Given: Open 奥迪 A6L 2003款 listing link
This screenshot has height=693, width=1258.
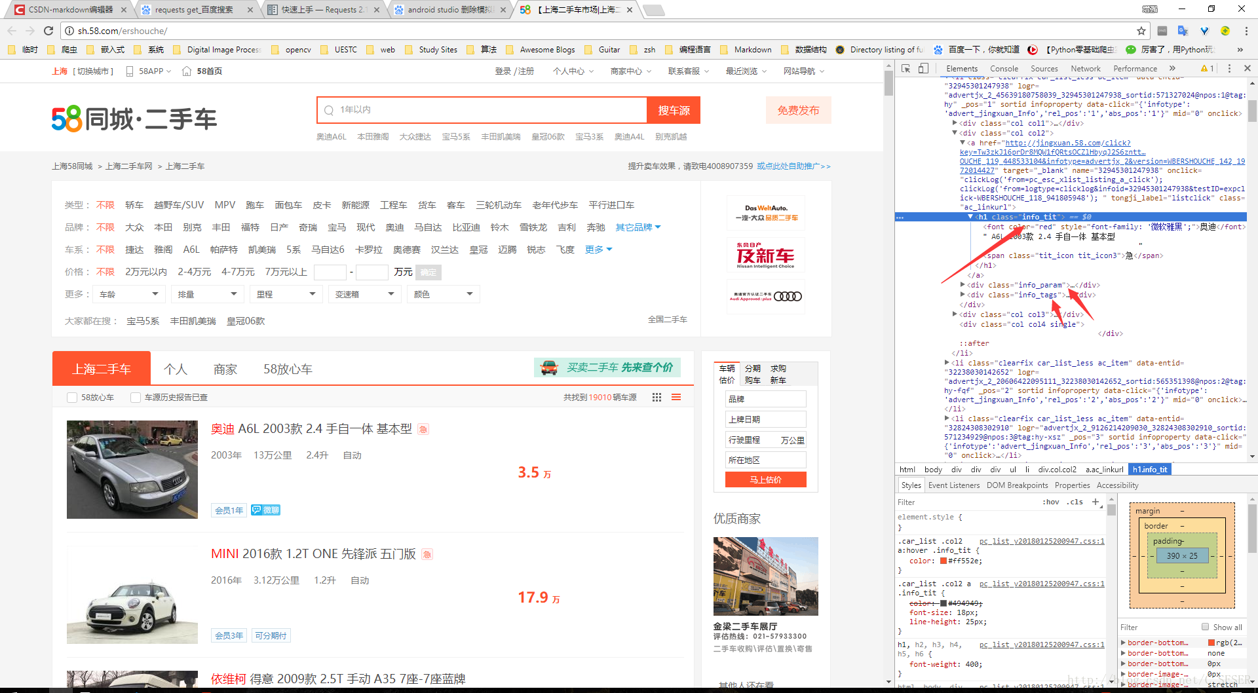Looking at the screenshot, I should (x=311, y=429).
